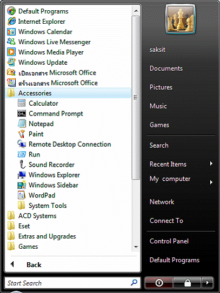Click the lock computer button
Image resolution: width=220 pixels, height=293 pixels.
tap(187, 283)
